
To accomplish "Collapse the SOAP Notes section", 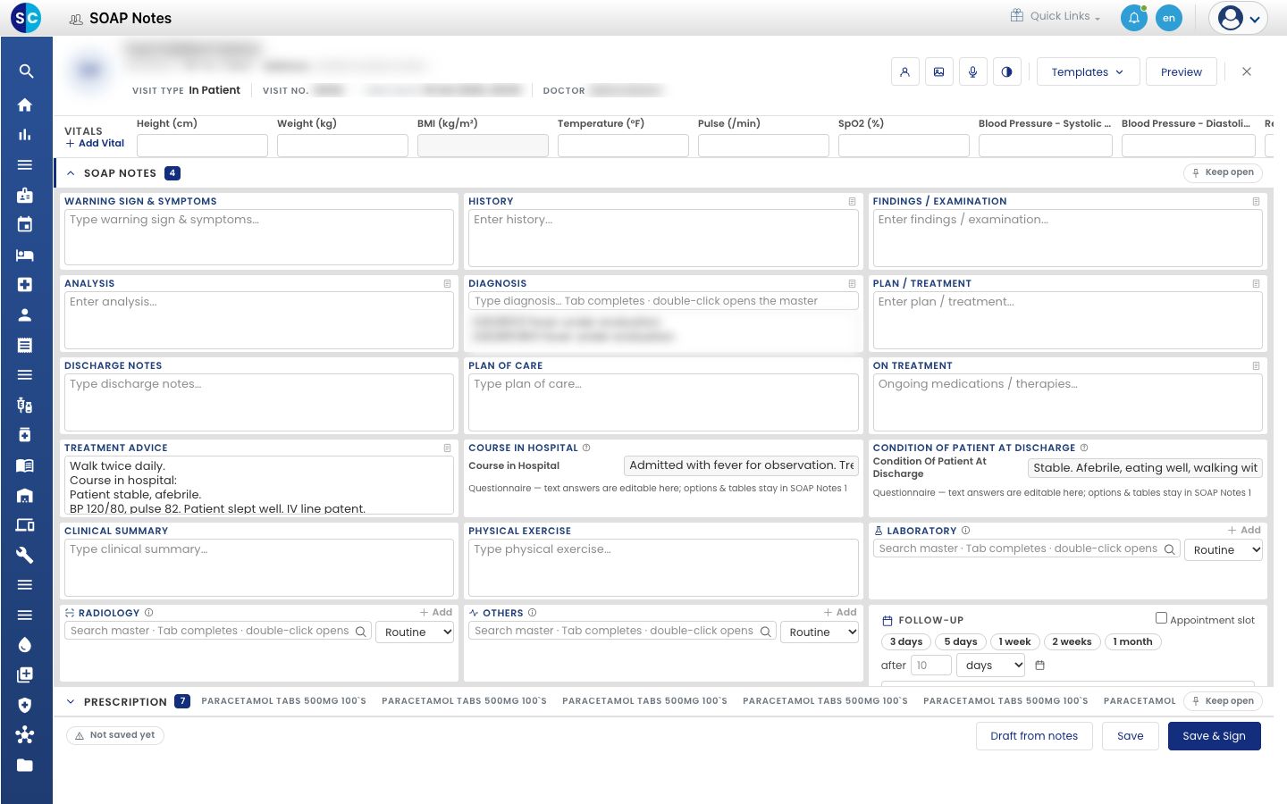I will (x=71, y=173).
